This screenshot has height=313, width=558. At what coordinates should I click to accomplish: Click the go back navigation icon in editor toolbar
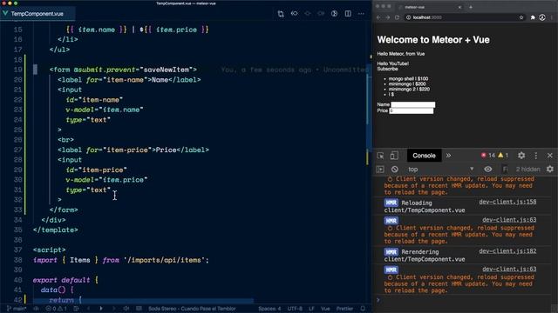coord(295,14)
